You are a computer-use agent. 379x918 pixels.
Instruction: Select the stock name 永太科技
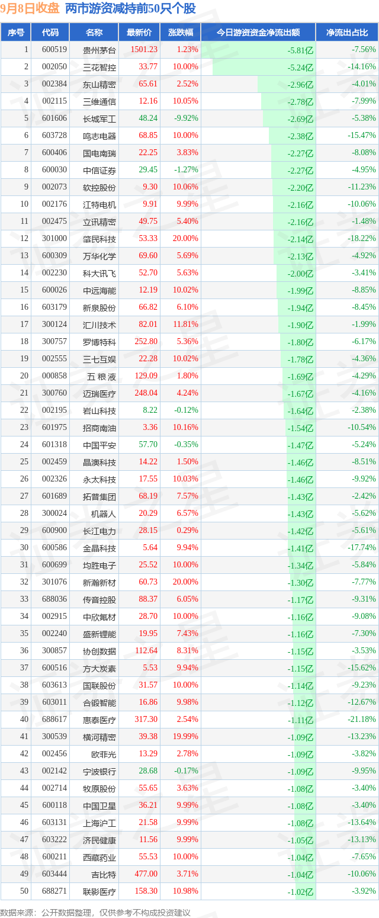pyautogui.click(x=99, y=480)
